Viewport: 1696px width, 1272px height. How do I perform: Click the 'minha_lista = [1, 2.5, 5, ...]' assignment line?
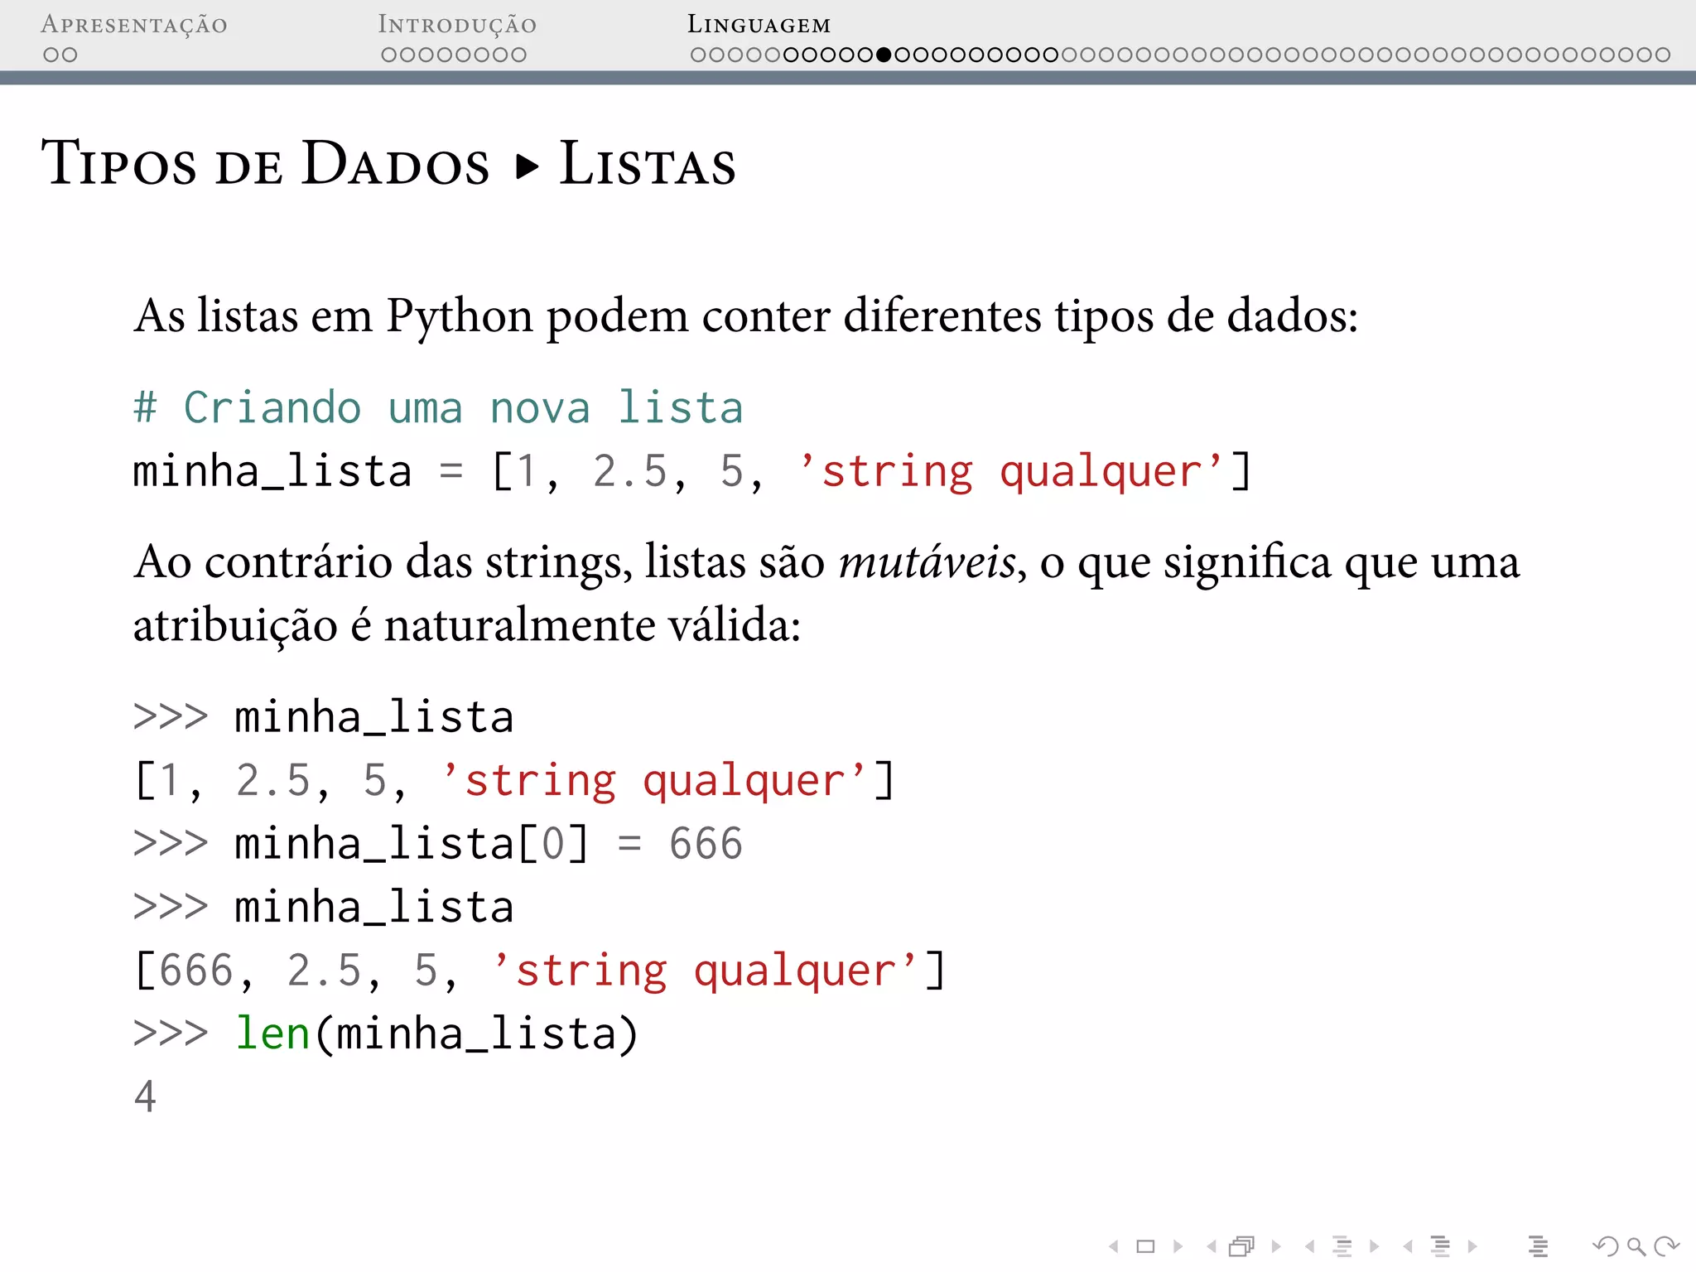tap(692, 471)
